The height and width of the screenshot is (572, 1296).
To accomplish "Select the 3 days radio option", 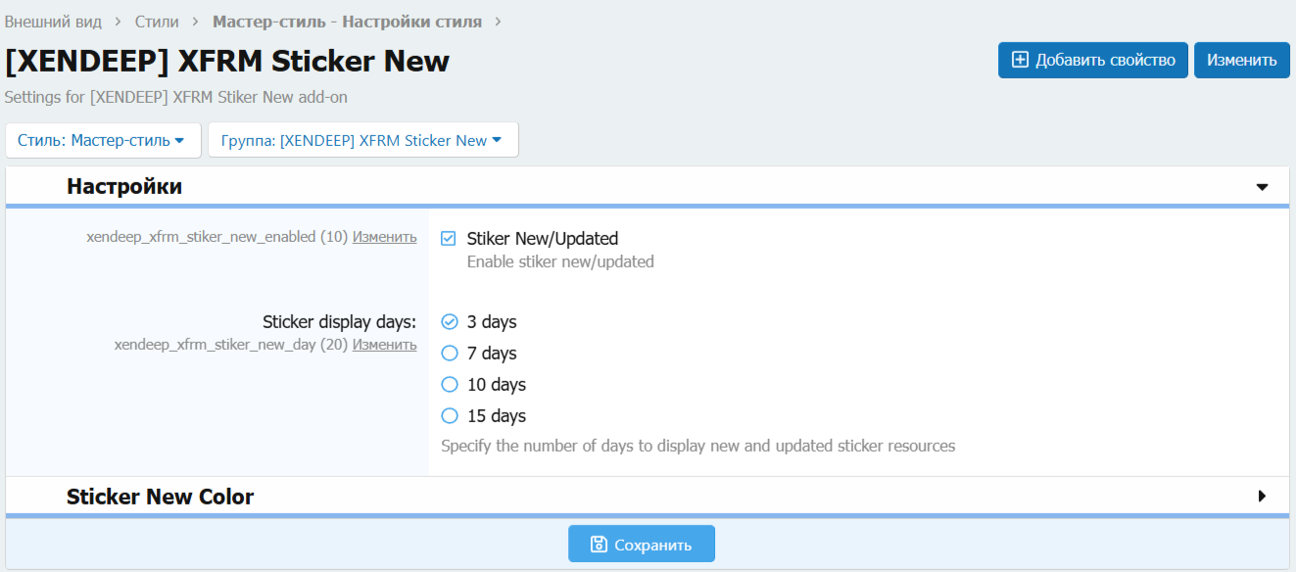I will 450,322.
